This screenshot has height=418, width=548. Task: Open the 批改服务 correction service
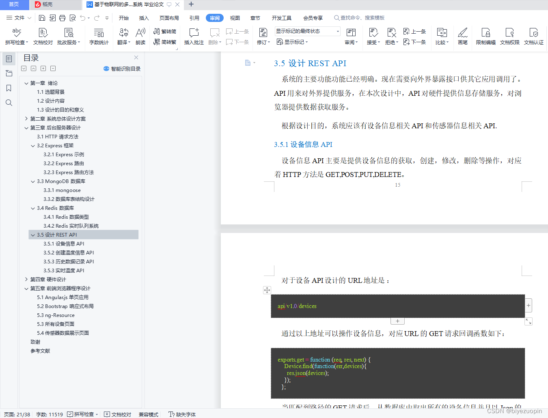tap(69, 36)
